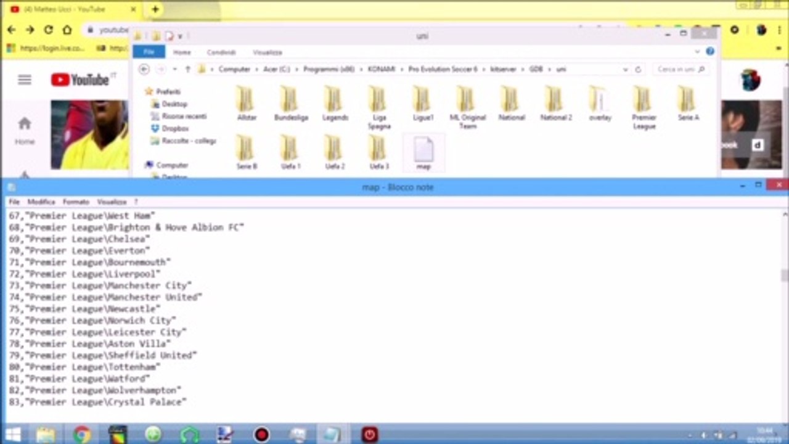789x444 pixels.
Task: Open the Liga Spagna folder
Action: (x=379, y=107)
